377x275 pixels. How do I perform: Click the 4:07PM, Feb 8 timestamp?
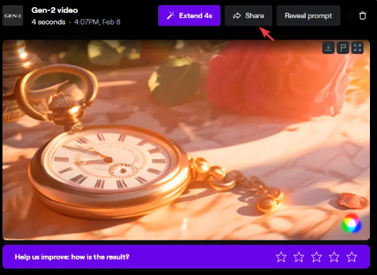click(97, 22)
